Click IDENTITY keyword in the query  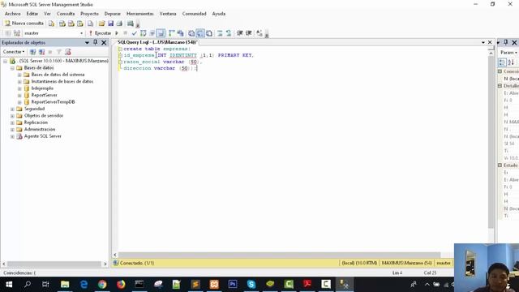point(183,55)
